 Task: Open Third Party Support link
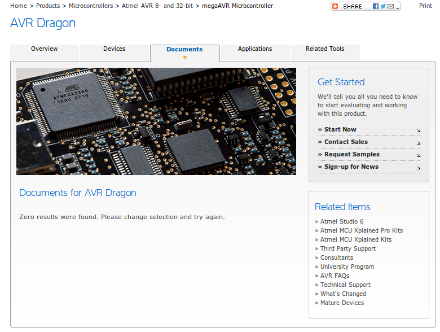click(348, 249)
